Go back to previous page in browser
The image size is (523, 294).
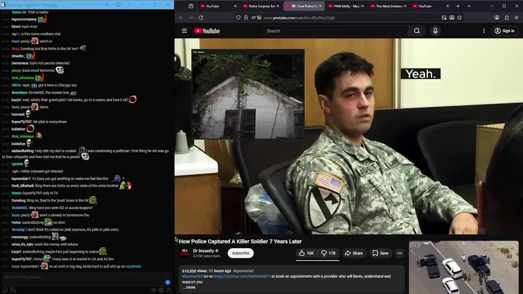[181, 18]
